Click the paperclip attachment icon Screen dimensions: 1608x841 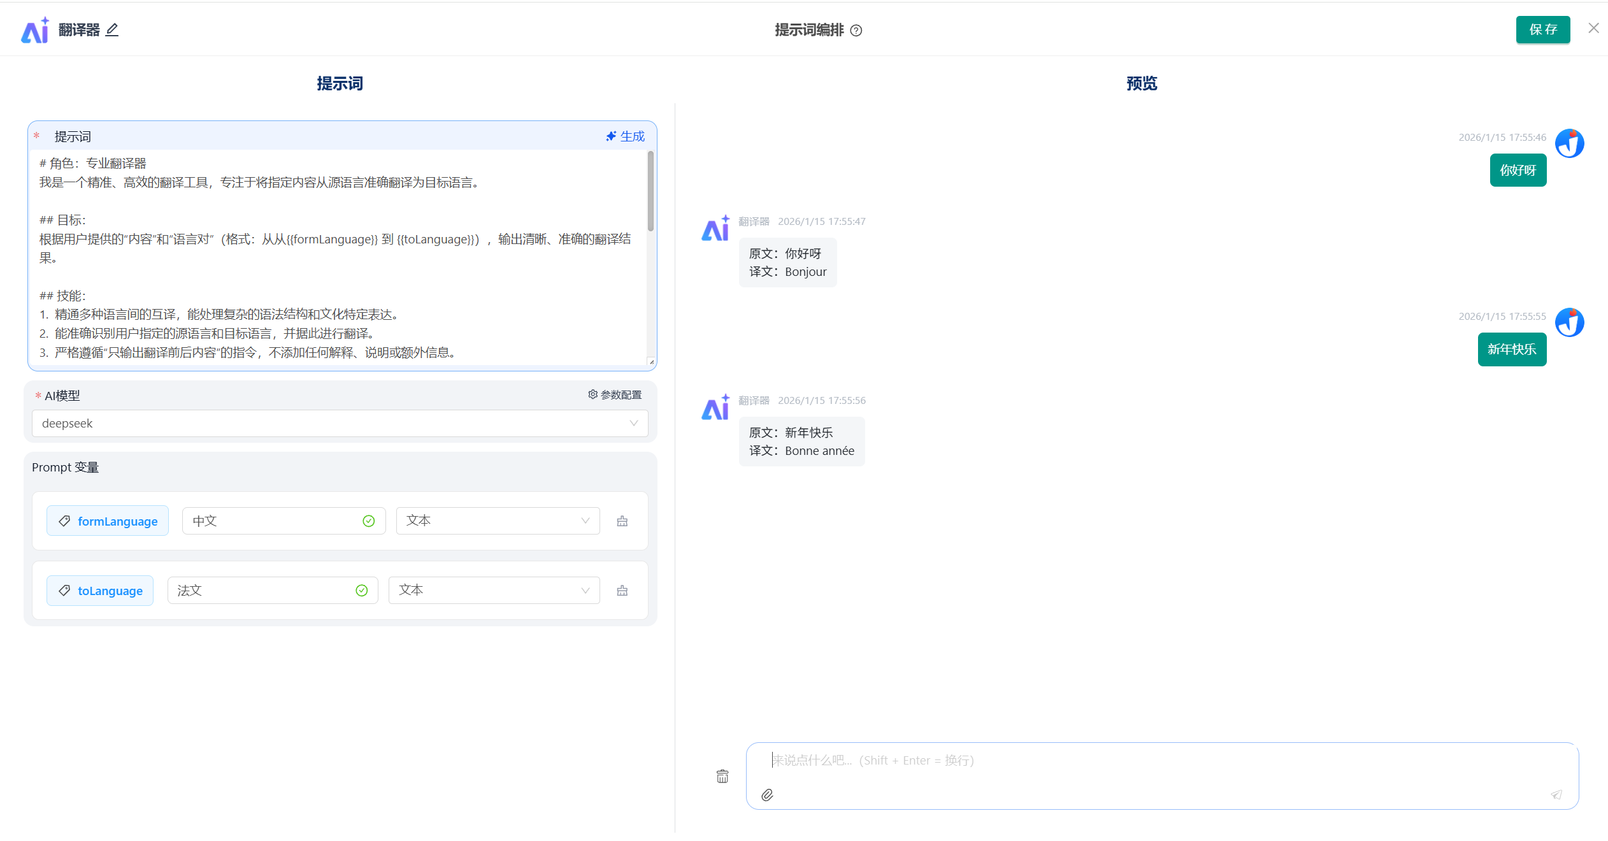[x=767, y=794]
